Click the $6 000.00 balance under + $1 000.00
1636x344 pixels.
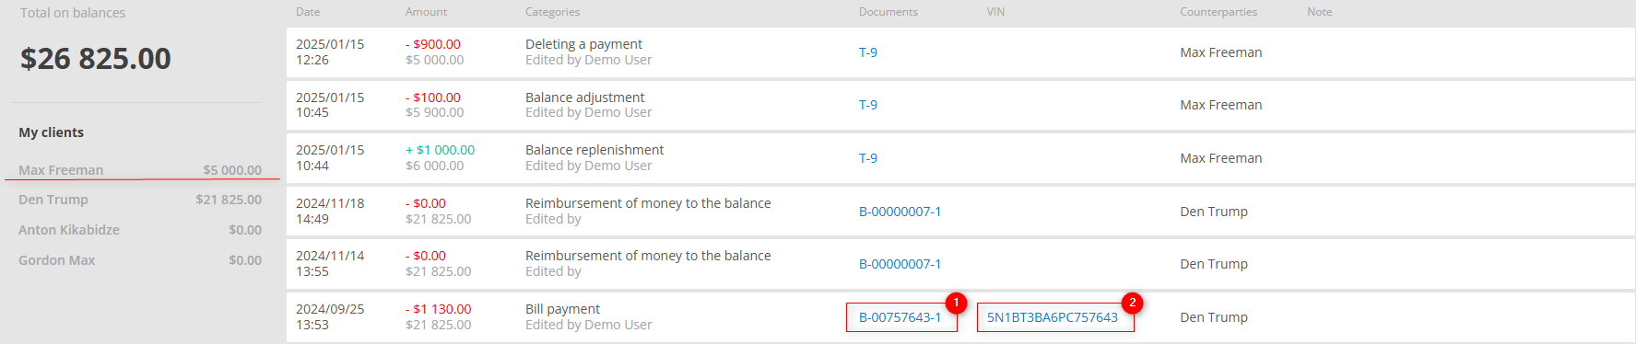435,166
